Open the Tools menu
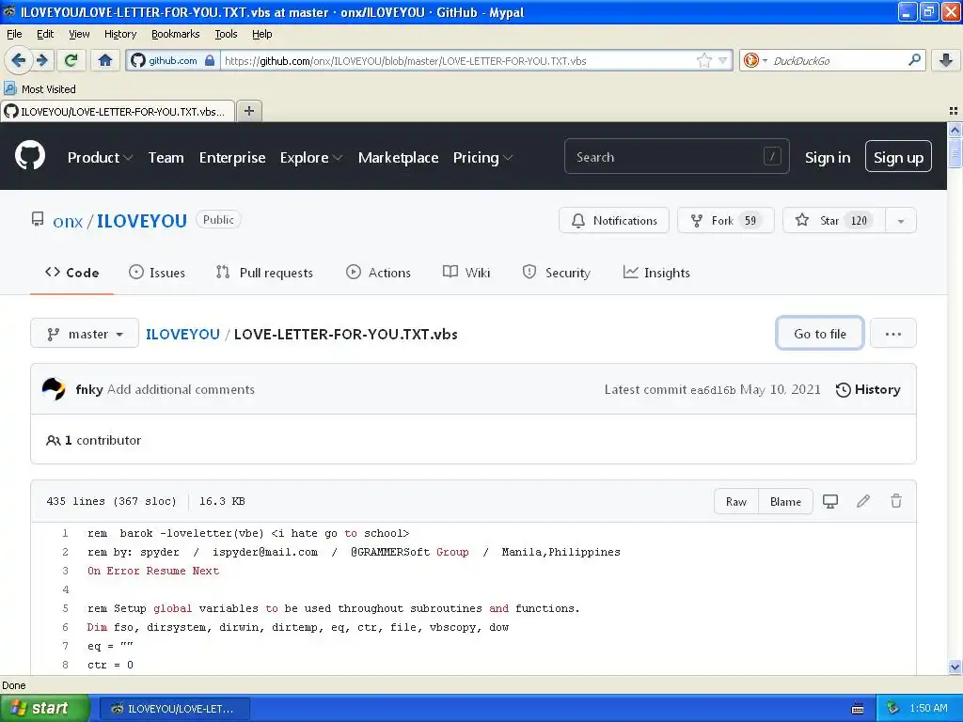963x722 pixels. click(226, 34)
